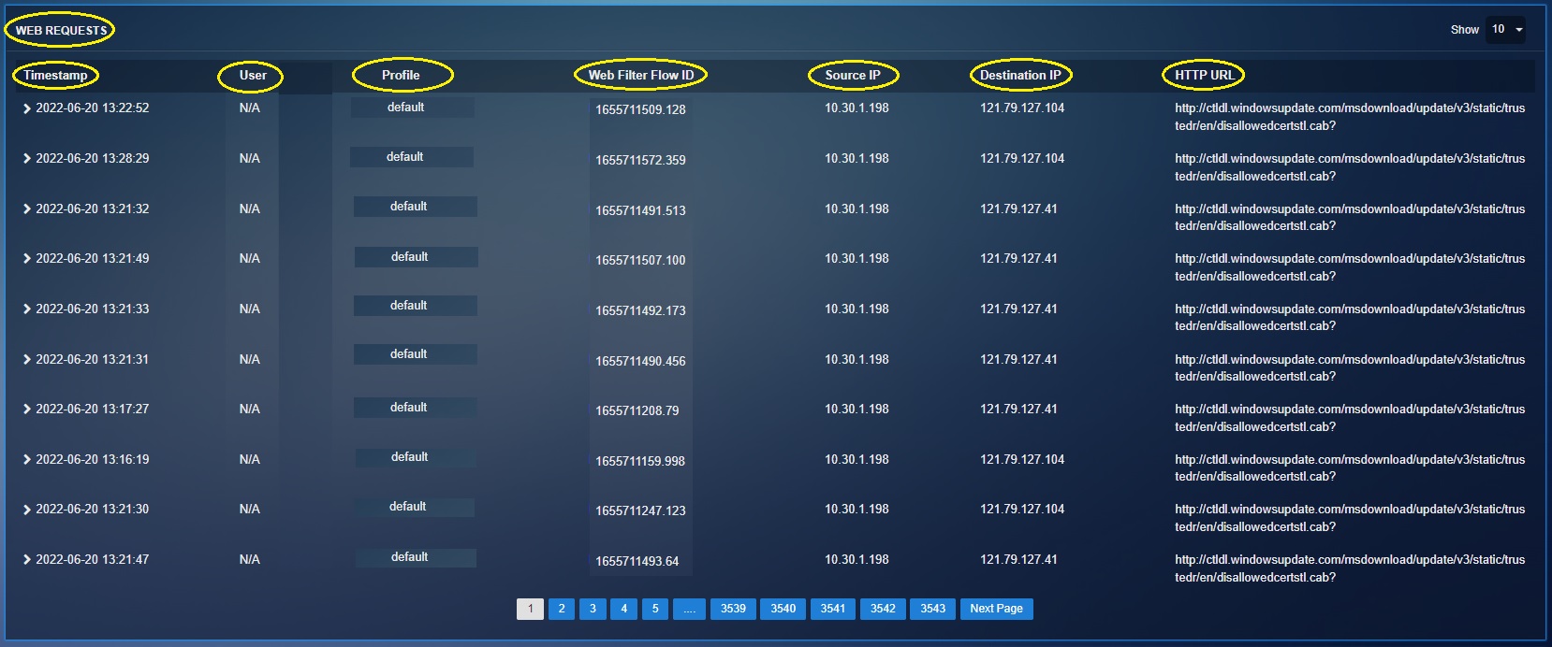Sort by Profile column header
Screen dimensions: 1552x647
click(x=401, y=75)
